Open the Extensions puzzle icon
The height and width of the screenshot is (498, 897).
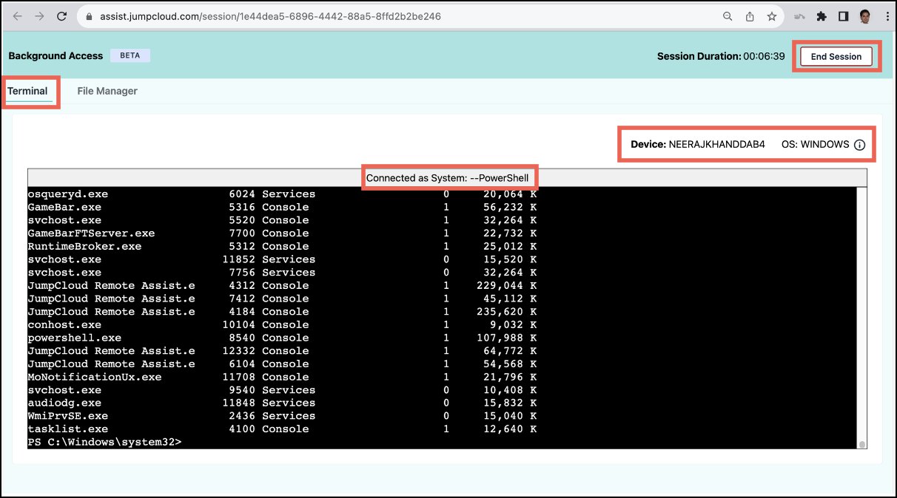(822, 16)
